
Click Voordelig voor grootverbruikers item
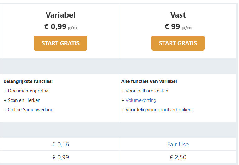(159, 110)
